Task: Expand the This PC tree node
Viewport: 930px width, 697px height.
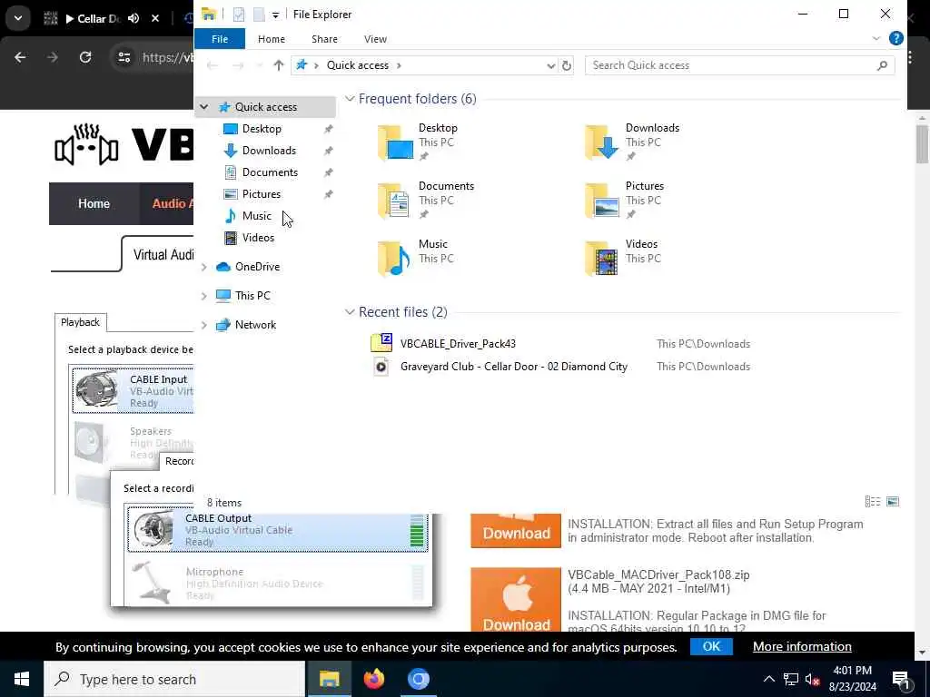Action: pos(204,296)
